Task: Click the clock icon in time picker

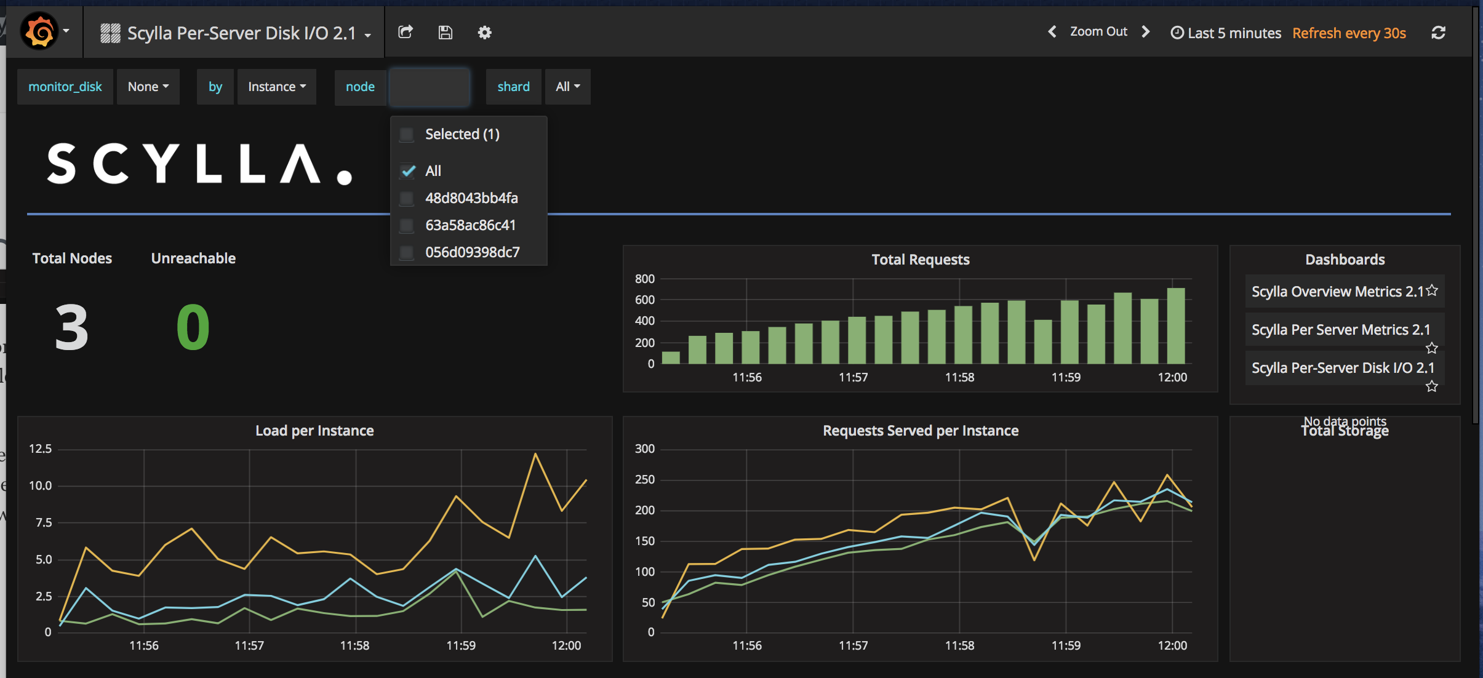Action: point(1177,33)
